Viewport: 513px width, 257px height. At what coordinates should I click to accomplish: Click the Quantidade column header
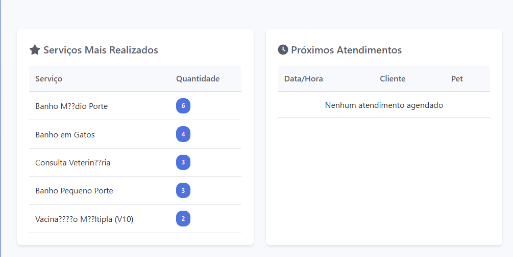tap(198, 78)
